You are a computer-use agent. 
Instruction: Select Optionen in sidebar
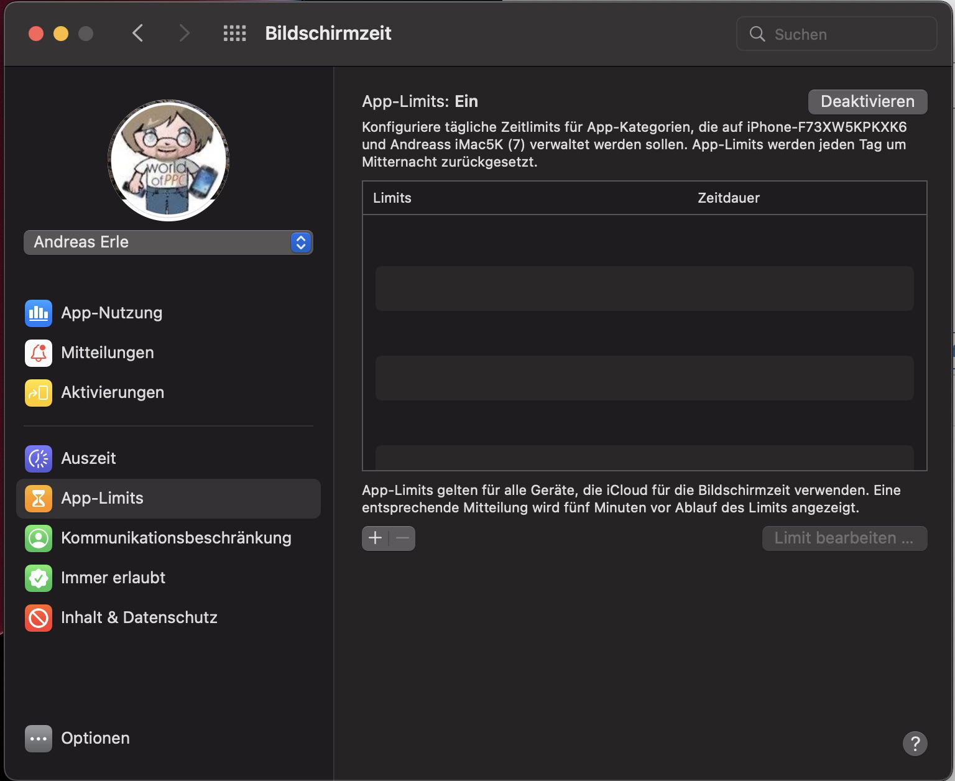[x=168, y=738]
